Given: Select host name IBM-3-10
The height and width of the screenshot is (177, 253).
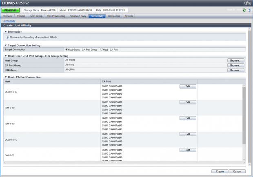Looking at the screenshot, I should tap(10, 108).
